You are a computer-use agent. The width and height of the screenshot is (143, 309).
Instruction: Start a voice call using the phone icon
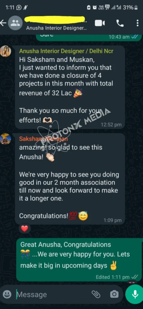[120, 24]
